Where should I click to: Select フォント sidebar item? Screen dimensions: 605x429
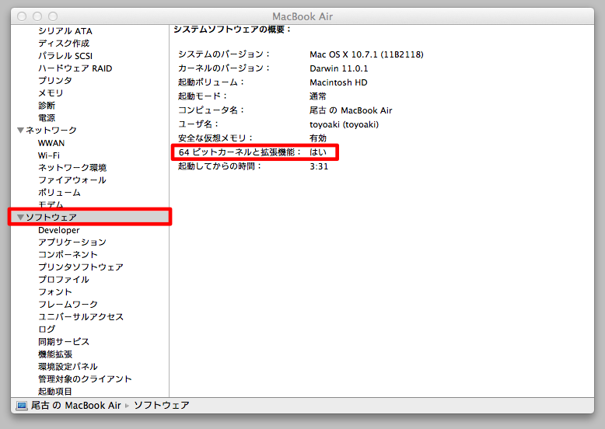tap(55, 291)
